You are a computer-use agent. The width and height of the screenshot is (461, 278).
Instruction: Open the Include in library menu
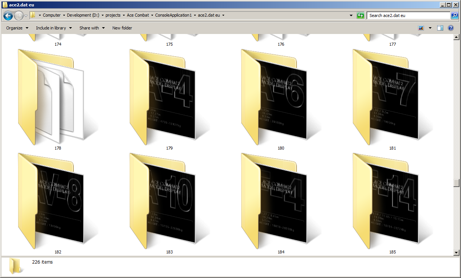click(x=53, y=28)
